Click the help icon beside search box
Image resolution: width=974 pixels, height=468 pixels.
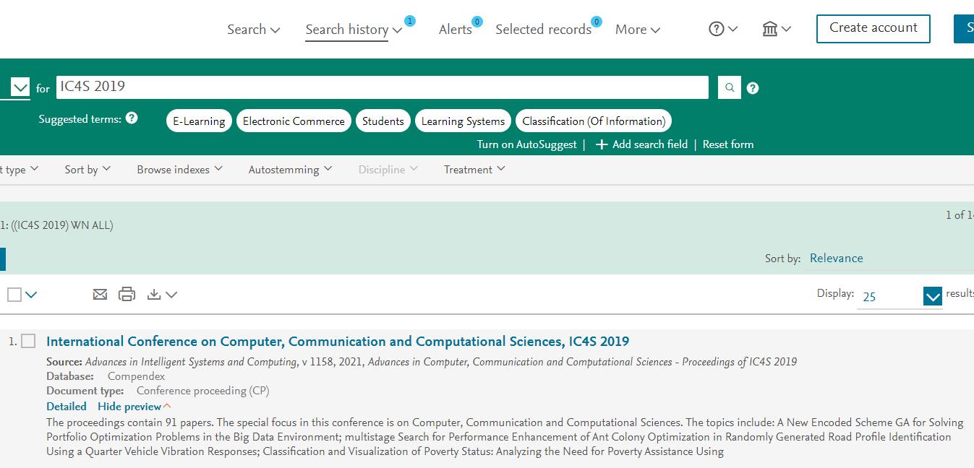click(x=753, y=88)
